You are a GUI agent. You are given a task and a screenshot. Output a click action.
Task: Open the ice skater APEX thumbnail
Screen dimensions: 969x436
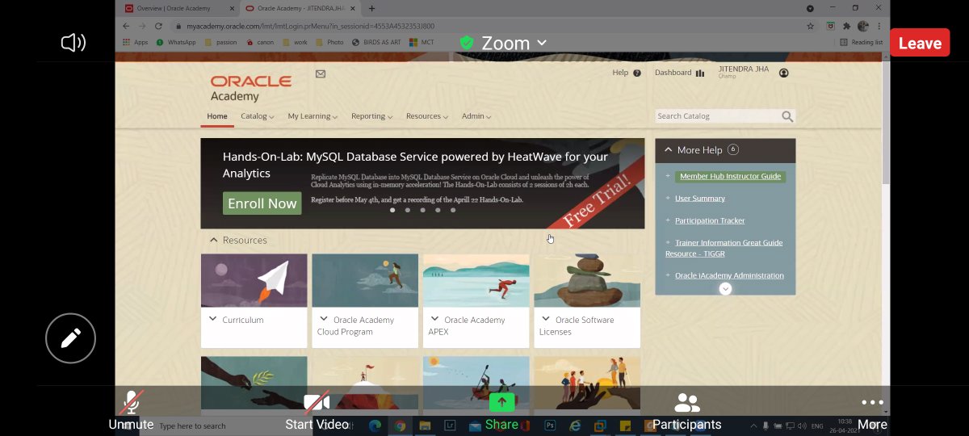click(476, 280)
